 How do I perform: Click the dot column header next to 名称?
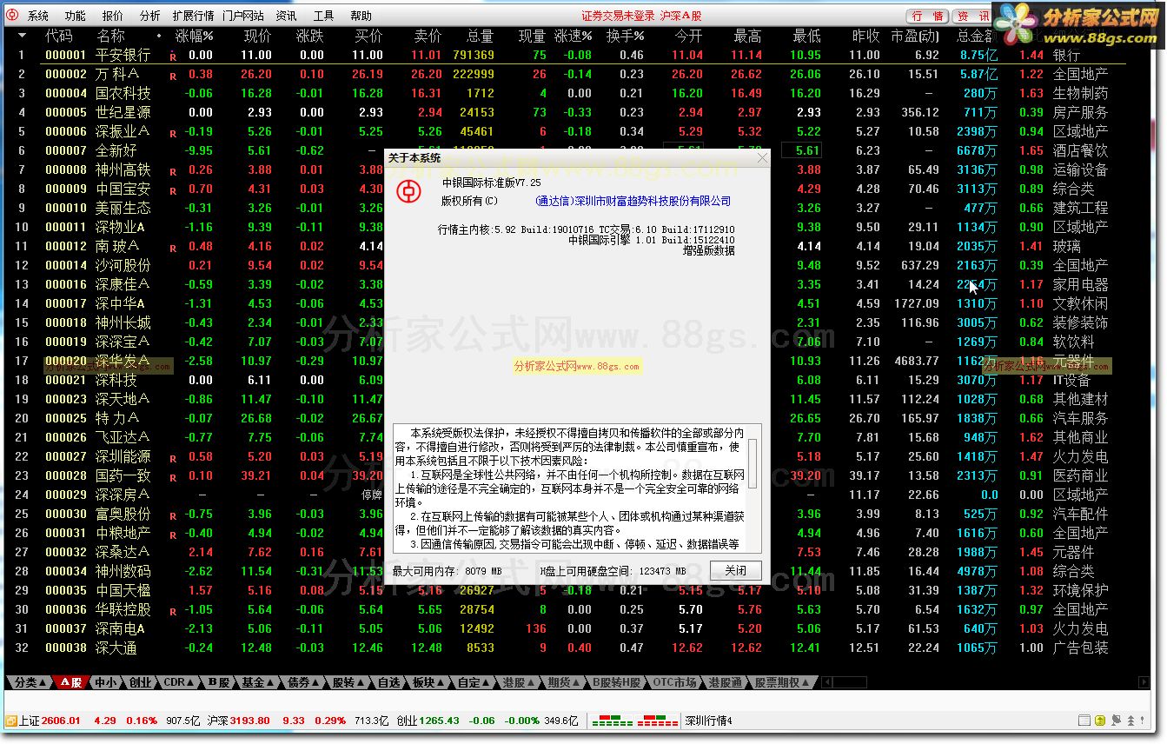tap(159, 37)
